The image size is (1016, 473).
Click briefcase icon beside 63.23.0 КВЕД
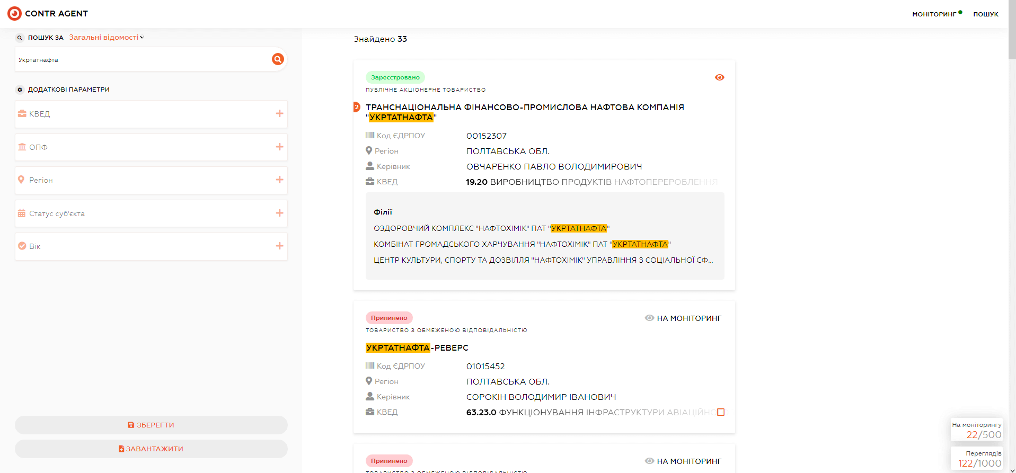click(370, 412)
